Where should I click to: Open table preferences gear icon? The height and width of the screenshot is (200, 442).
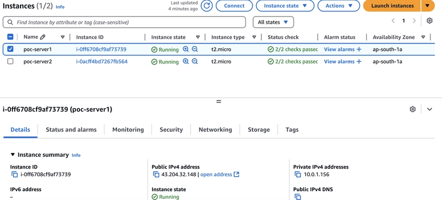pyautogui.click(x=429, y=20)
